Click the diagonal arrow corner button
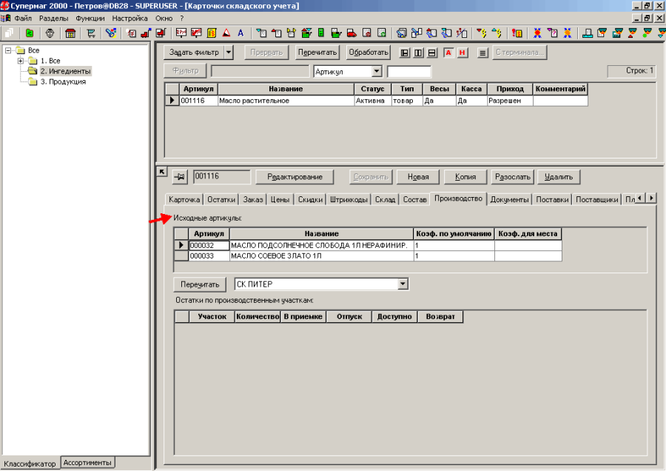Screen dimensions: 666x471 pos(162,172)
